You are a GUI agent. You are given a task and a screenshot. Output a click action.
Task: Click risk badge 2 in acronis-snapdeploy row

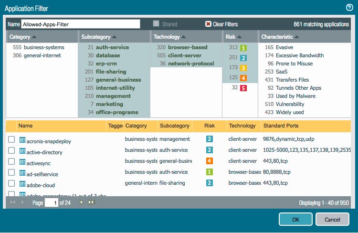click(210, 139)
